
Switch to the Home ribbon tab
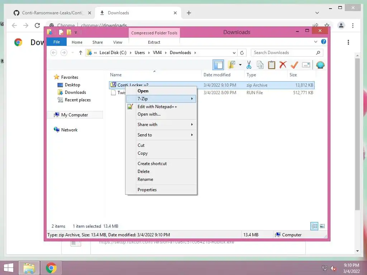(x=77, y=42)
